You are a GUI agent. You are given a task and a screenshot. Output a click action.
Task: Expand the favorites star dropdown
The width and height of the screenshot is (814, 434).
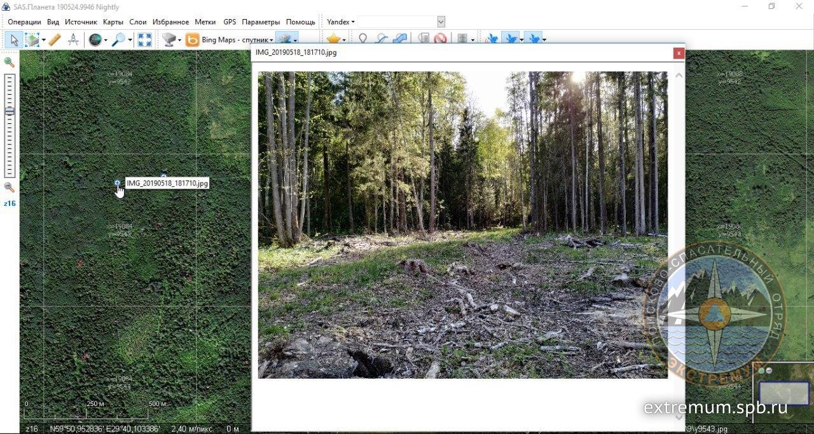344,40
